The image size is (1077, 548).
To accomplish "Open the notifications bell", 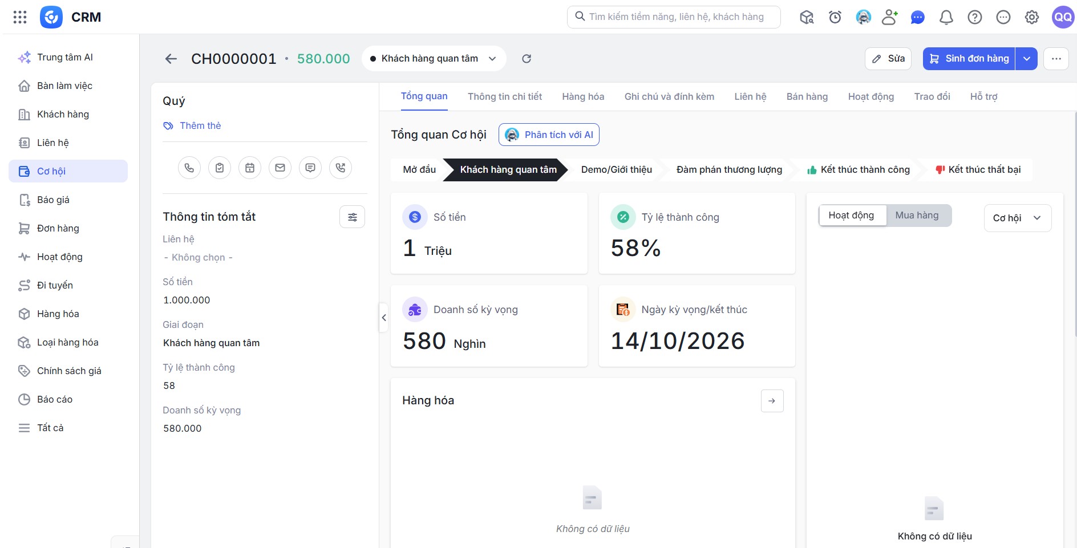I will (x=946, y=17).
